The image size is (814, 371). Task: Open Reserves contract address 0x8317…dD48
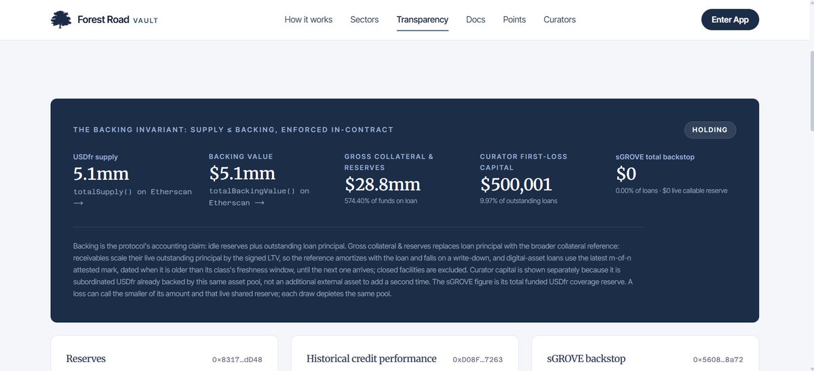pyautogui.click(x=237, y=359)
